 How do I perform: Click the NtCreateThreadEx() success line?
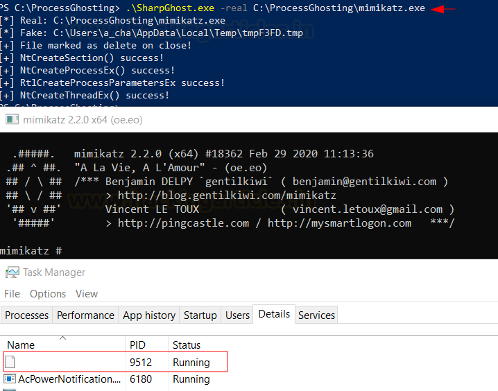(85, 95)
